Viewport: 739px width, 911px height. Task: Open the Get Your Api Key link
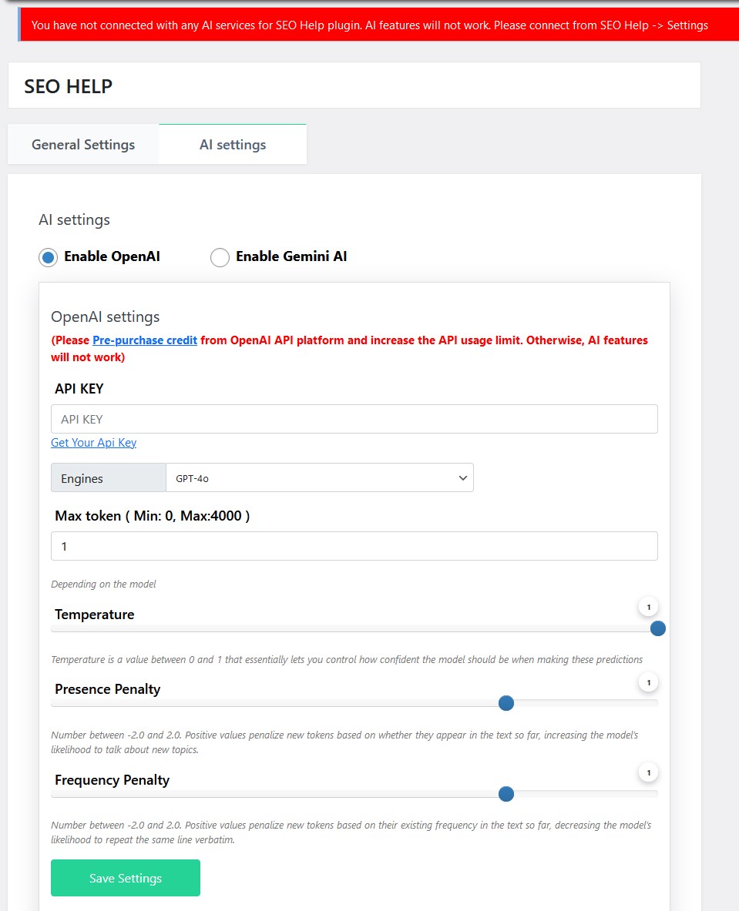[x=93, y=443]
